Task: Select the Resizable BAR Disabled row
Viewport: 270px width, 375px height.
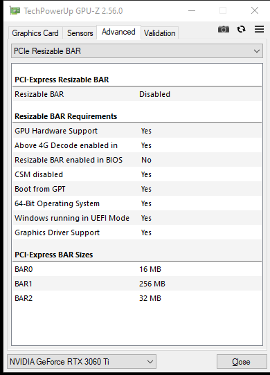Action: (x=137, y=94)
